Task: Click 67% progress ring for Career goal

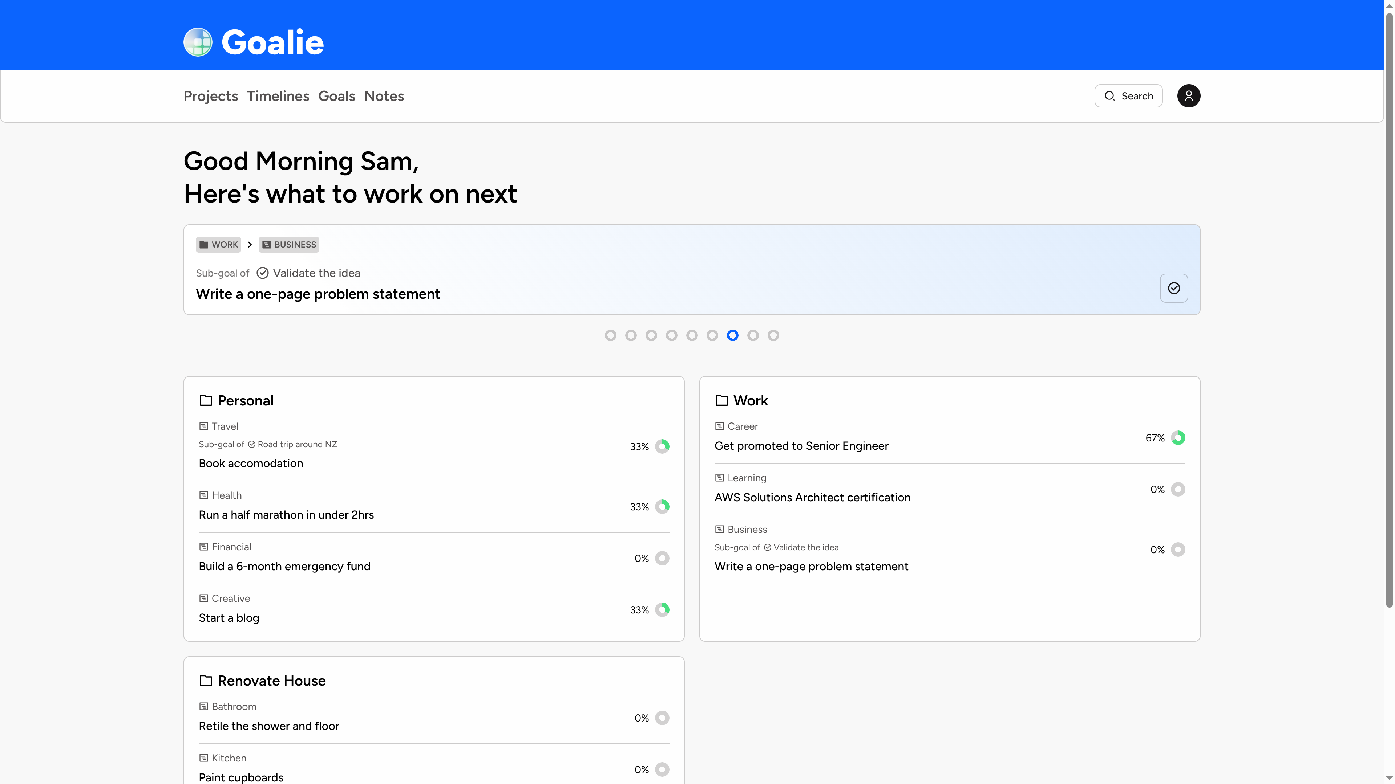Action: pyautogui.click(x=1177, y=438)
